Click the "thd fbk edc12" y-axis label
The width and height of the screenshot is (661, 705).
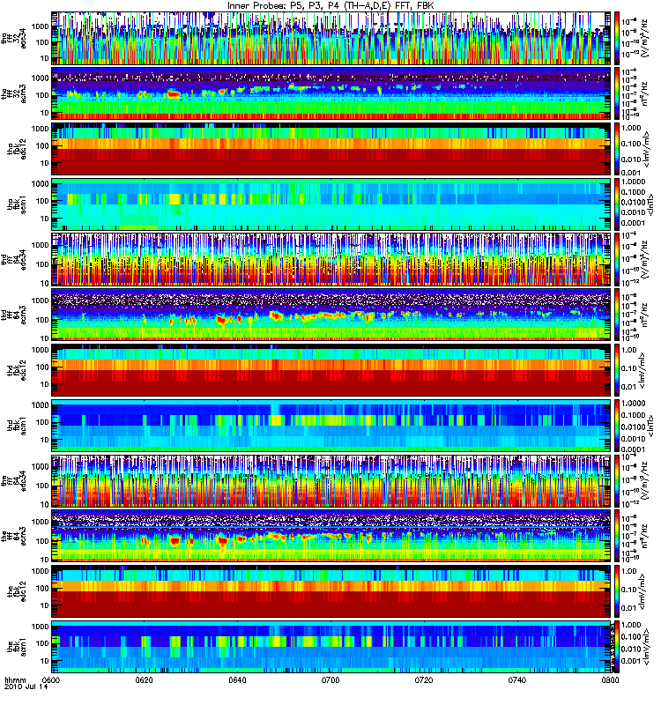click(x=17, y=370)
